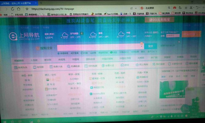Click the mail envelope icon in category row
Viewport: 205px width, 123px height.
(x=86, y=66)
